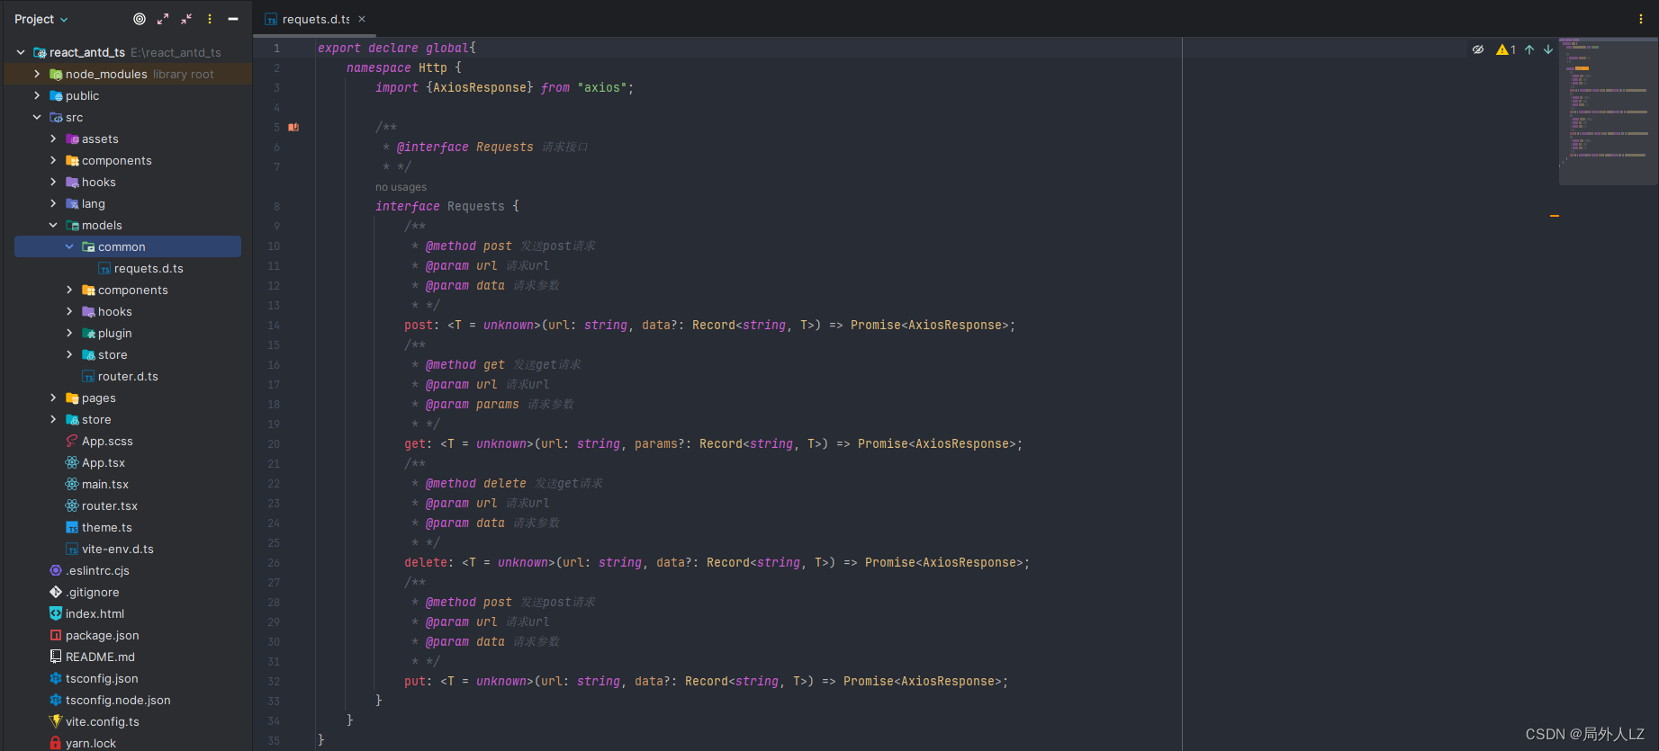1659x751 pixels.
Task: Expand the pages folder
Action: [53, 398]
